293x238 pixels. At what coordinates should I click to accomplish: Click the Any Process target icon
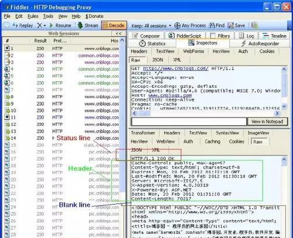pos(177,26)
